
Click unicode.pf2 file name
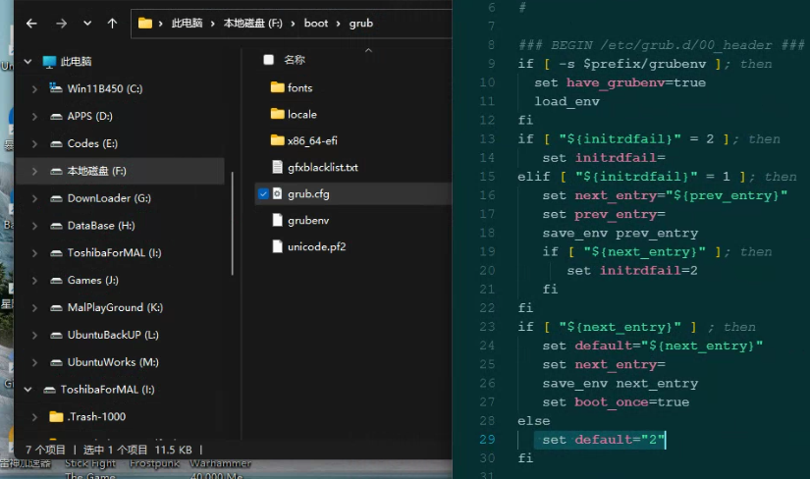(x=317, y=247)
